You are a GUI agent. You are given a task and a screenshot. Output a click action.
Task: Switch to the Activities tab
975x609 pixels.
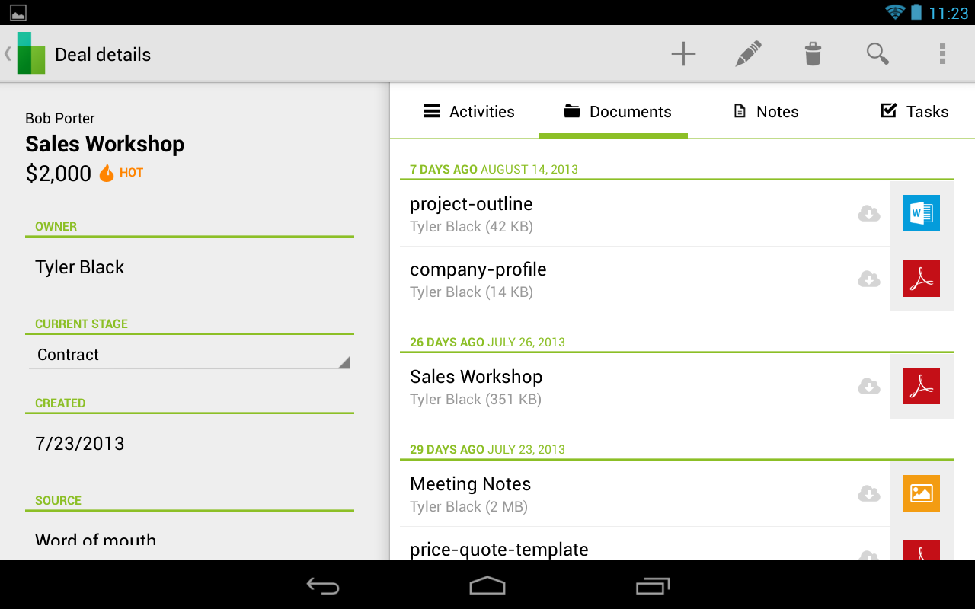coord(470,111)
